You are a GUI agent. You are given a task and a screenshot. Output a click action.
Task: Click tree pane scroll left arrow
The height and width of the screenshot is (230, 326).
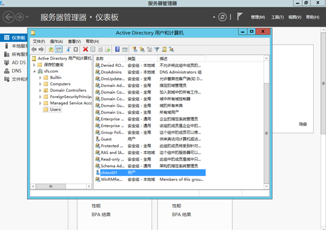point(33,186)
